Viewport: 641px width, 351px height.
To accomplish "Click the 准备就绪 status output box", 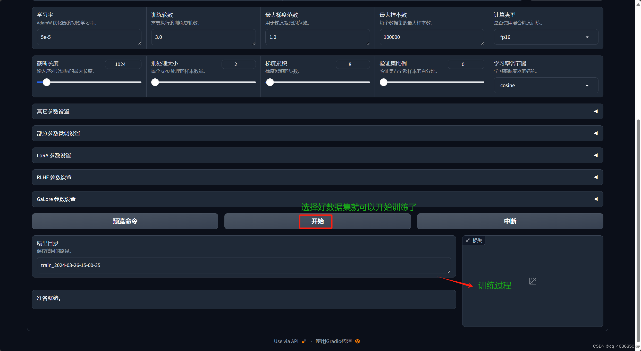I will (244, 300).
